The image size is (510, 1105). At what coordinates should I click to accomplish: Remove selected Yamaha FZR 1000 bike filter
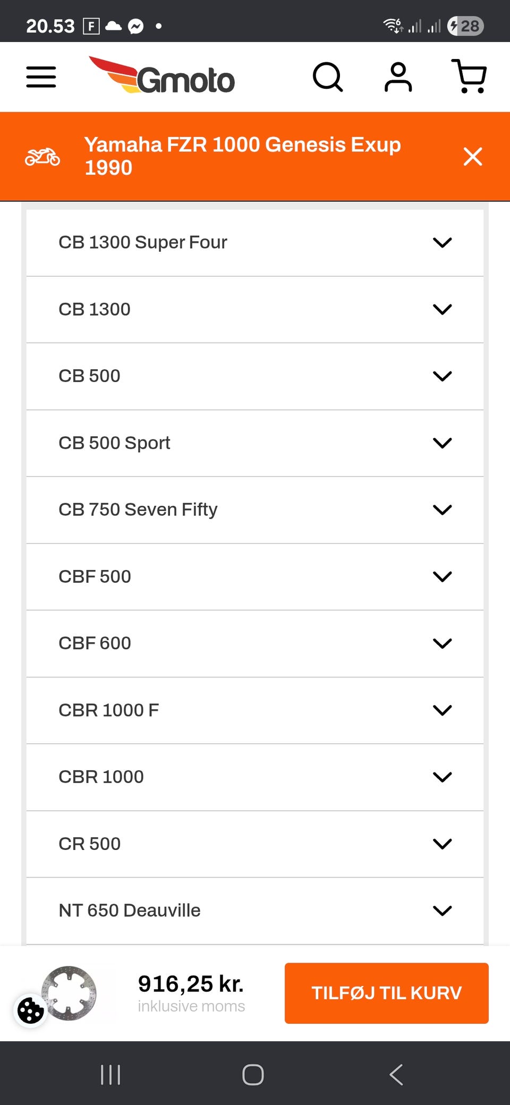click(472, 157)
